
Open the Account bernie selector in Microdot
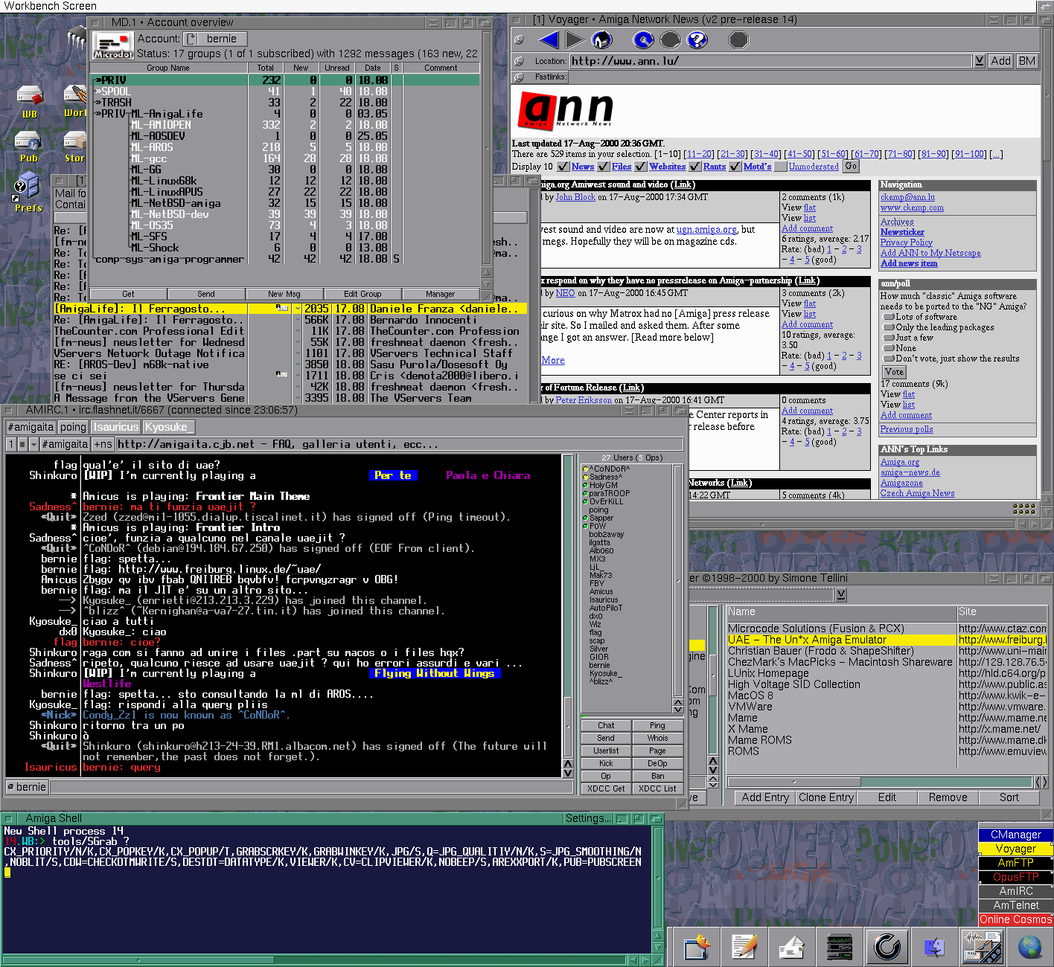[215, 39]
